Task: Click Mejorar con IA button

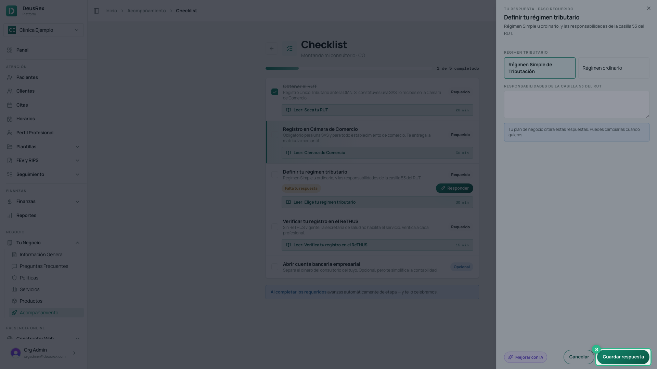Action: pyautogui.click(x=526, y=357)
